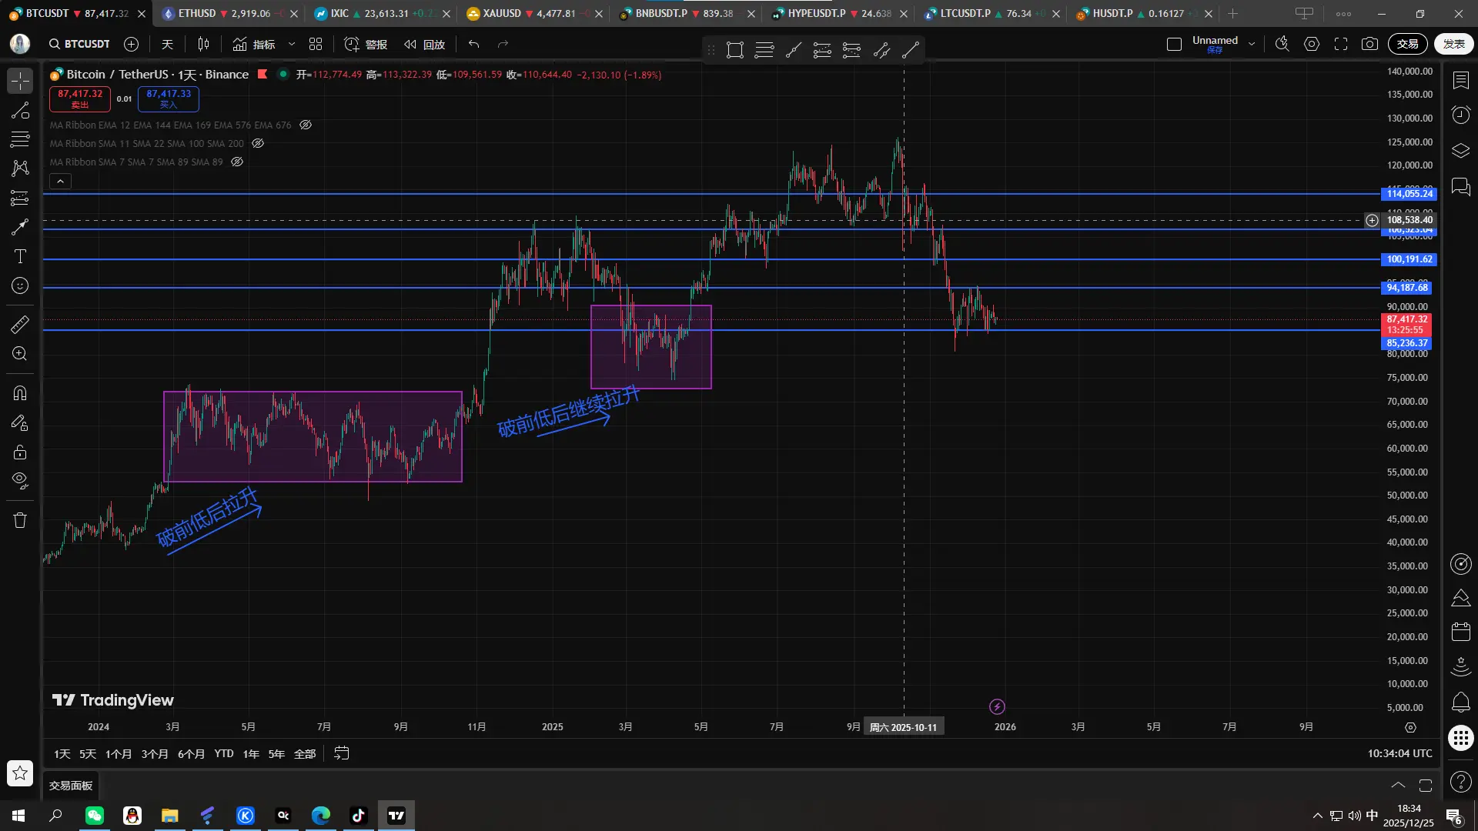The image size is (1478, 831).
Task: Toggle visibility of SMA 7 89 ribbon
Action: tap(237, 162)
